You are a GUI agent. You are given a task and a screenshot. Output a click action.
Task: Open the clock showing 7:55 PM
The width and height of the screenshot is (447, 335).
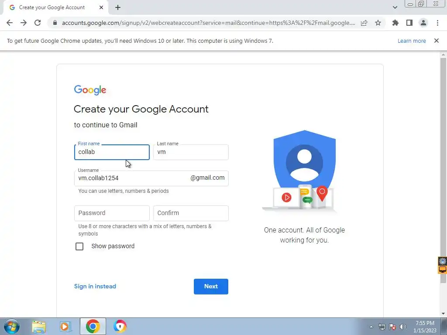tap(425, 326)
